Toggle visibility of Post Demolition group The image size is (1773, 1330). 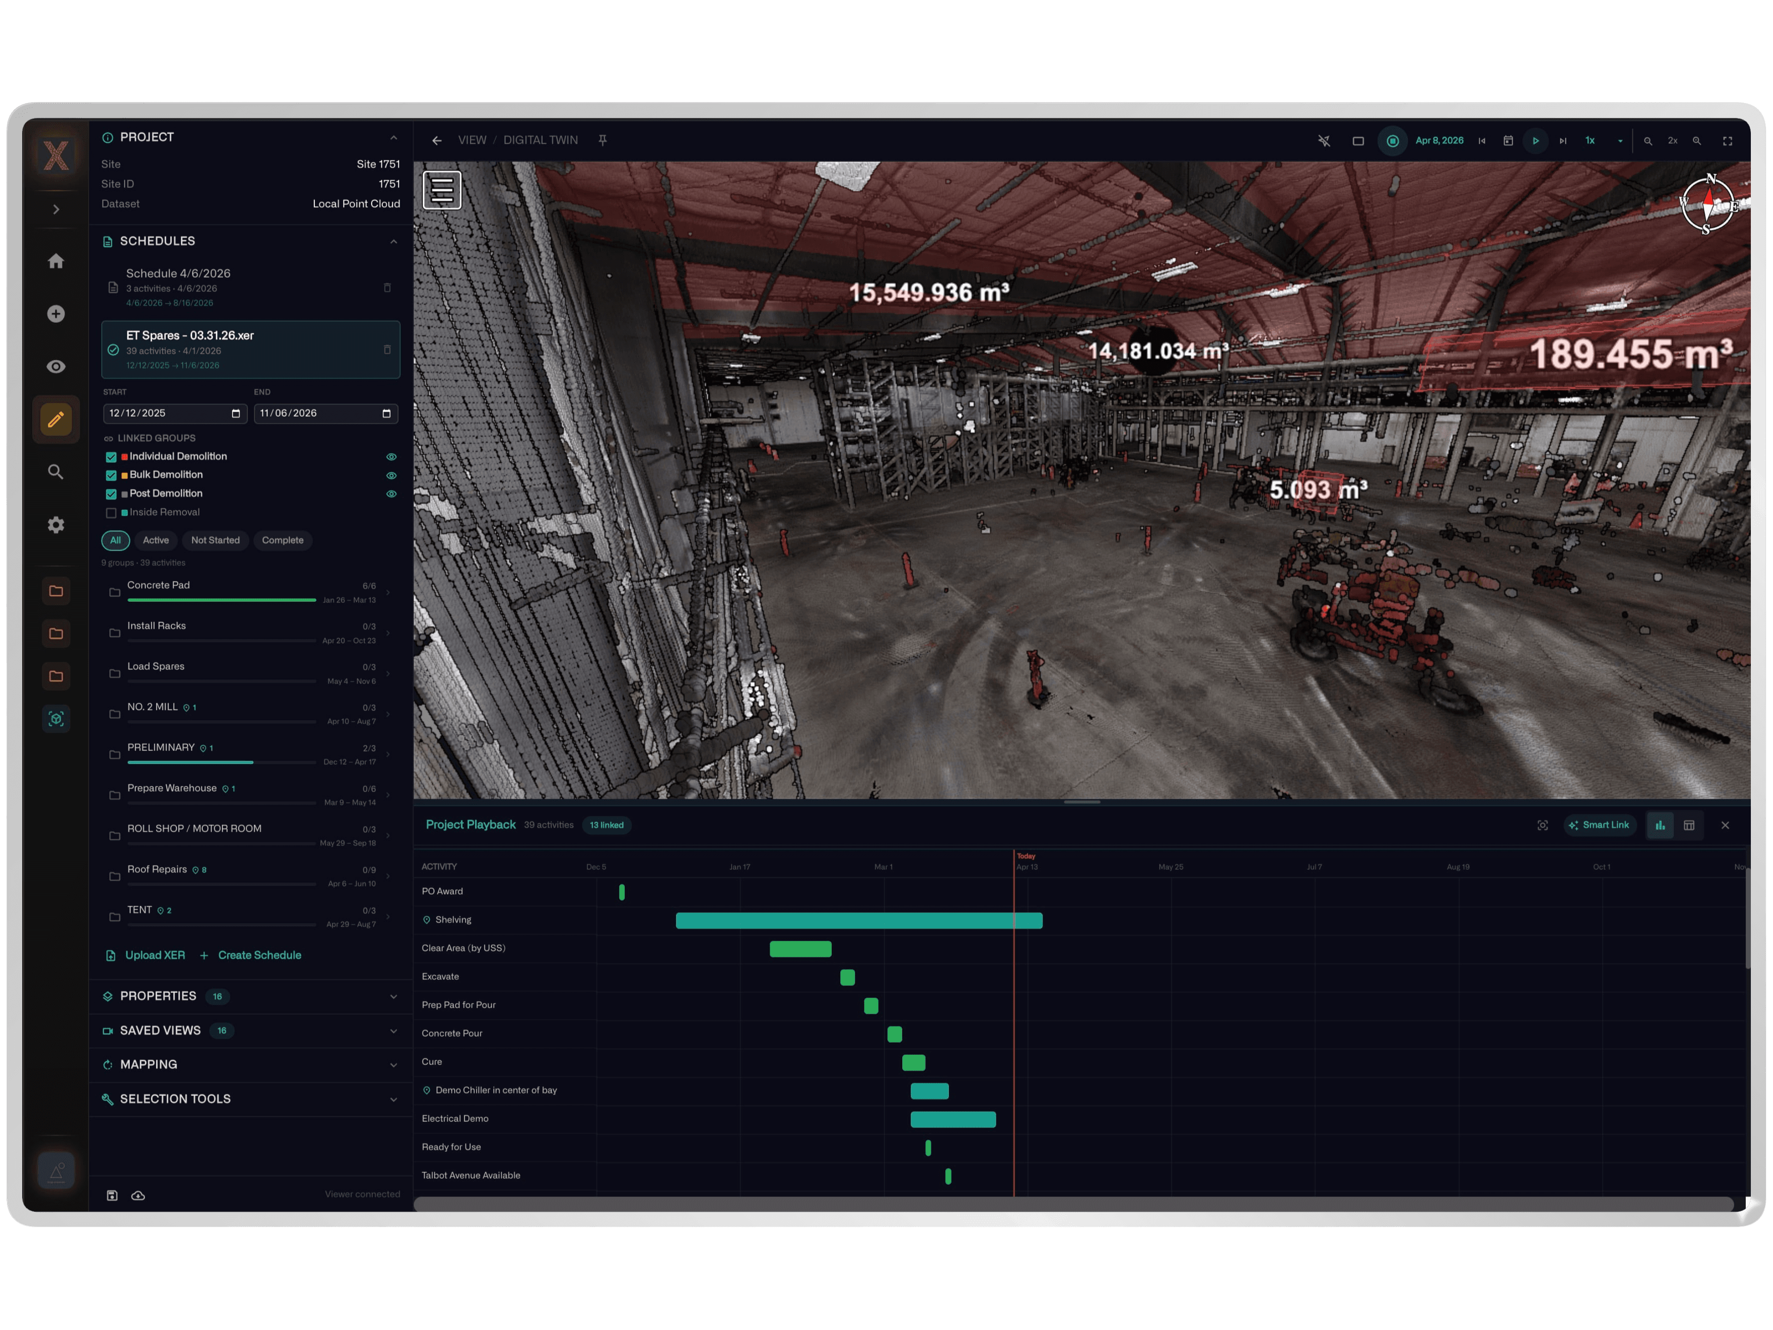(x=391, y=494)
